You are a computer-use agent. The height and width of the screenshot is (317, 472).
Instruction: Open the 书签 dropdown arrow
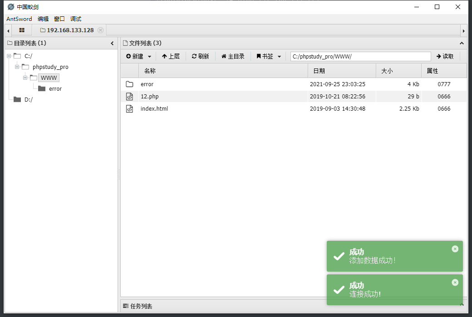[280, 57]
